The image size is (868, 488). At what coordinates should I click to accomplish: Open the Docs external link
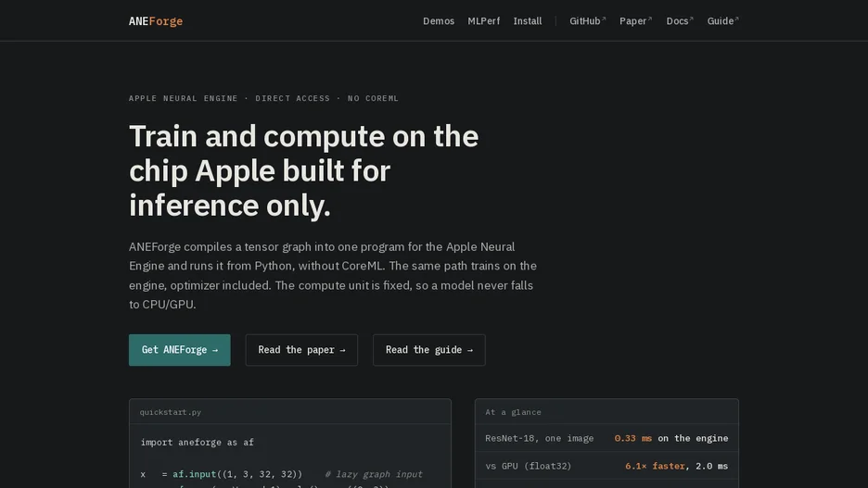[680, 21]
